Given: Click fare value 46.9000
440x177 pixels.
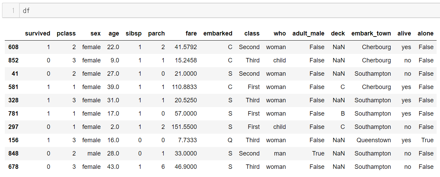Looking at the screenshot, I should pyautogui.click(x=186, y=167).
